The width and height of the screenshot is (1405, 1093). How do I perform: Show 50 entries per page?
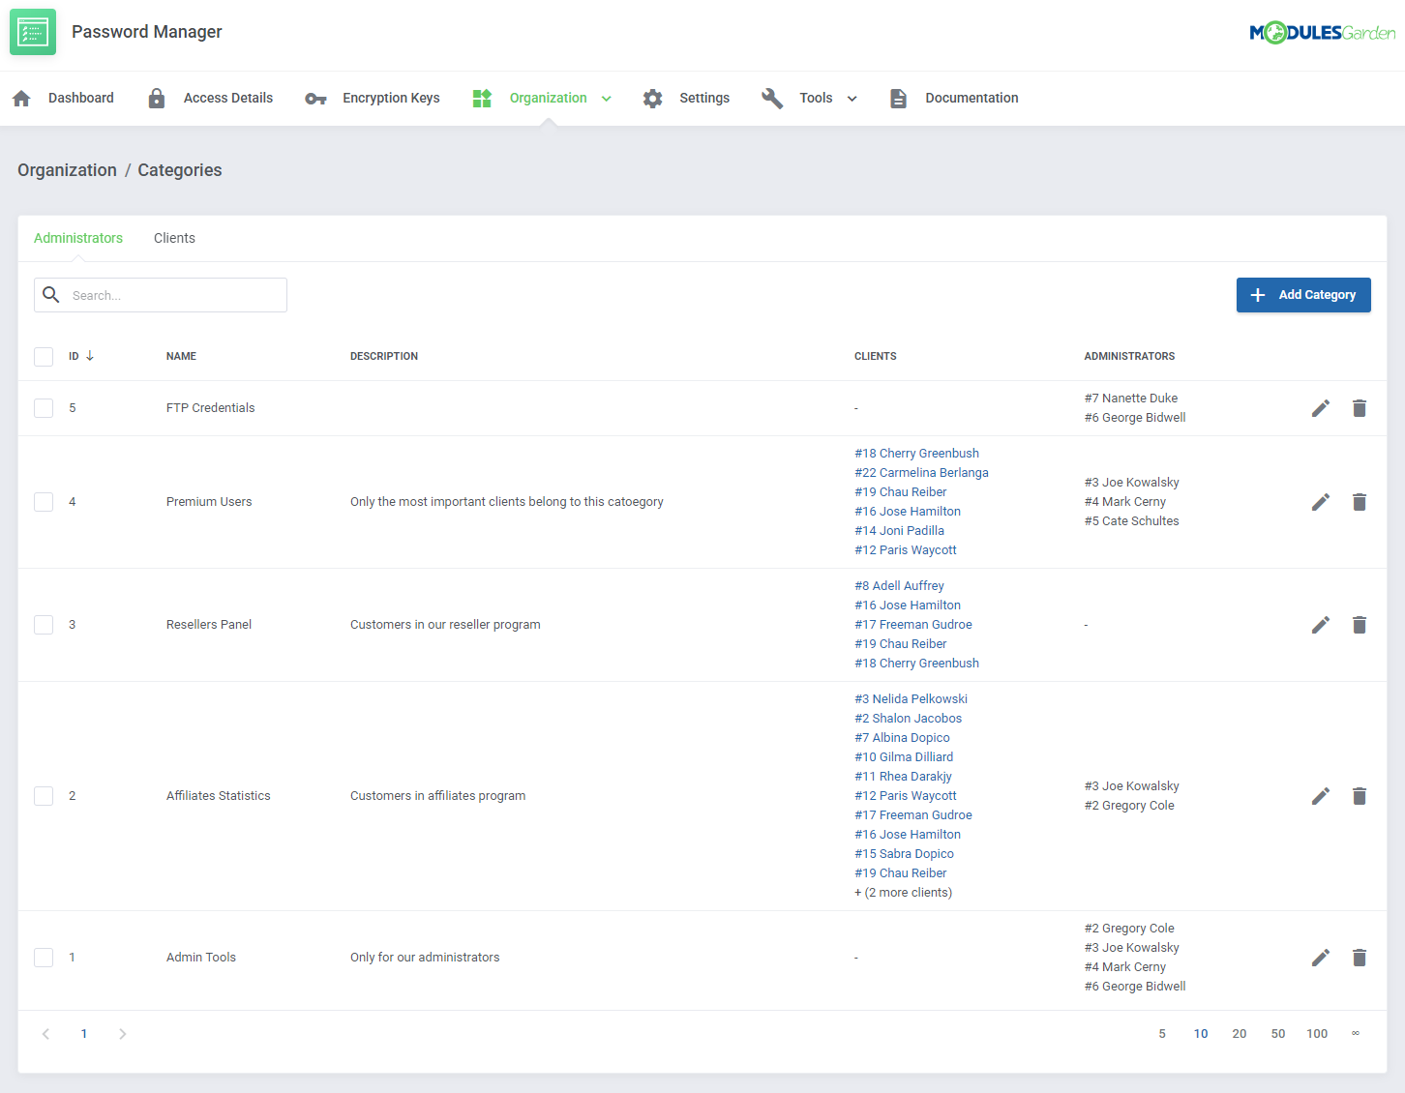tap(1278, 1034)
